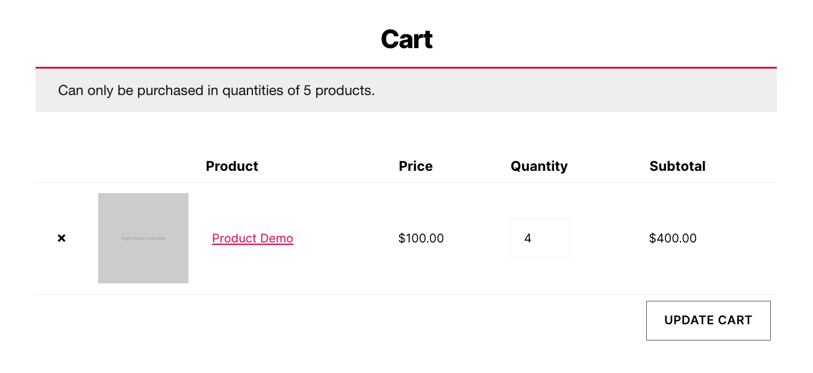Click the number 4 in the quantity box

pyautogui.click(x=528, y=238)
